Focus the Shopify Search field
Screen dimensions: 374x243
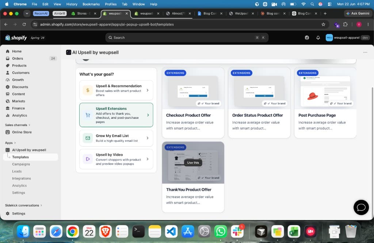(187, 38)
